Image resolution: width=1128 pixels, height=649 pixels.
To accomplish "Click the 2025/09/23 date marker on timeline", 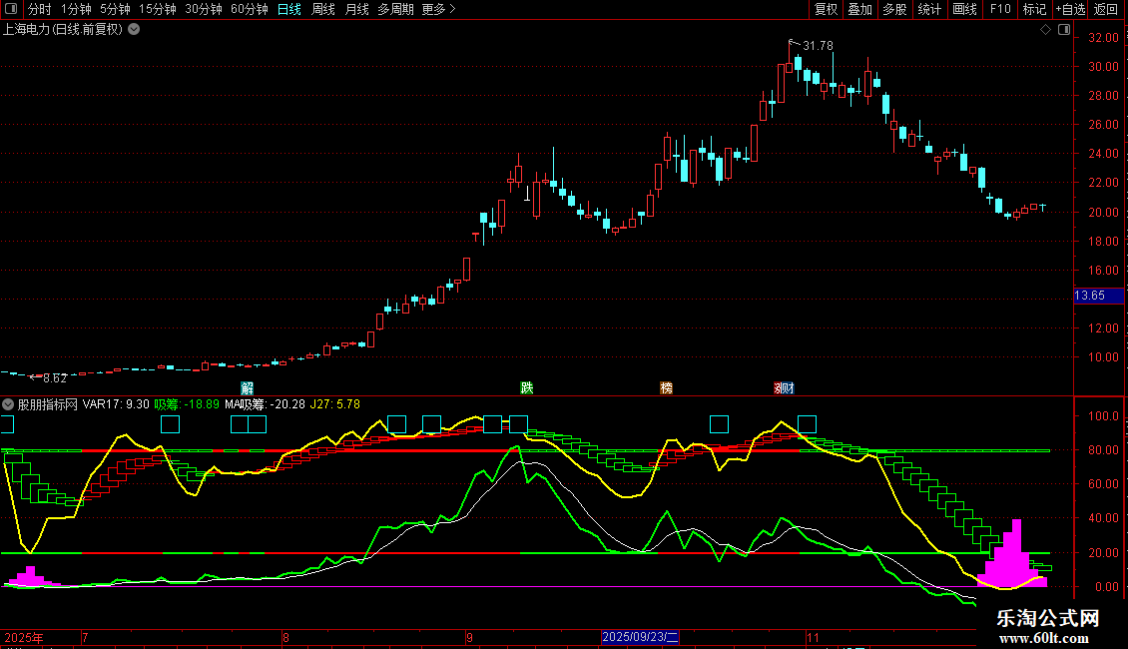I will pyautogui.click(x=640, y=637).
